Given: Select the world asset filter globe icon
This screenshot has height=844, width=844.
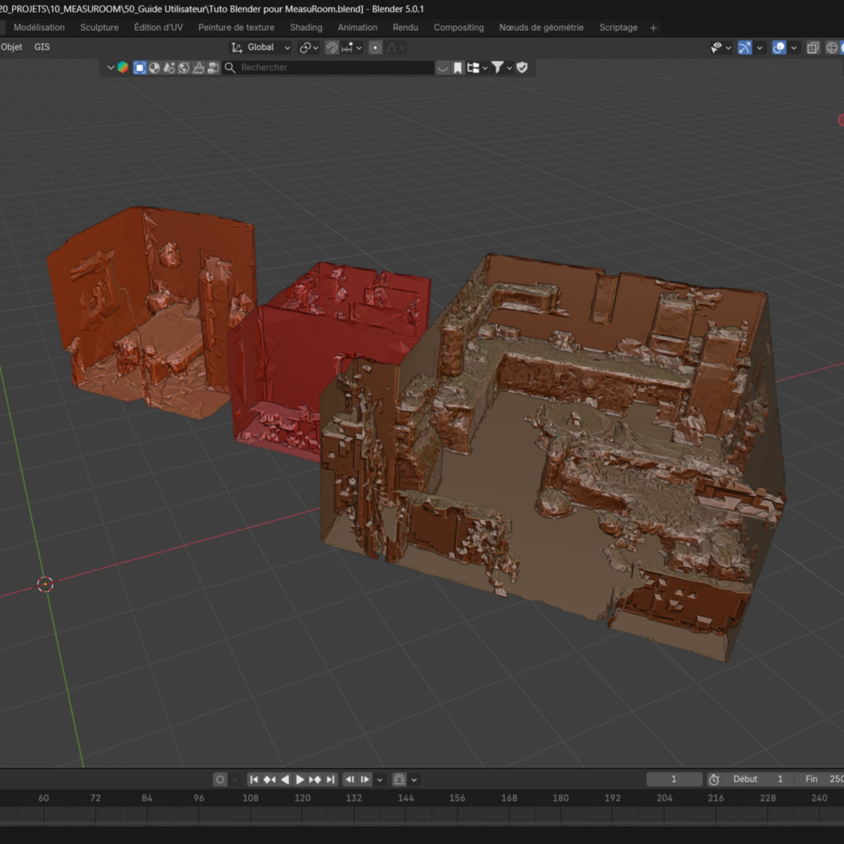Looking at the screenshot, I should 184,68.
